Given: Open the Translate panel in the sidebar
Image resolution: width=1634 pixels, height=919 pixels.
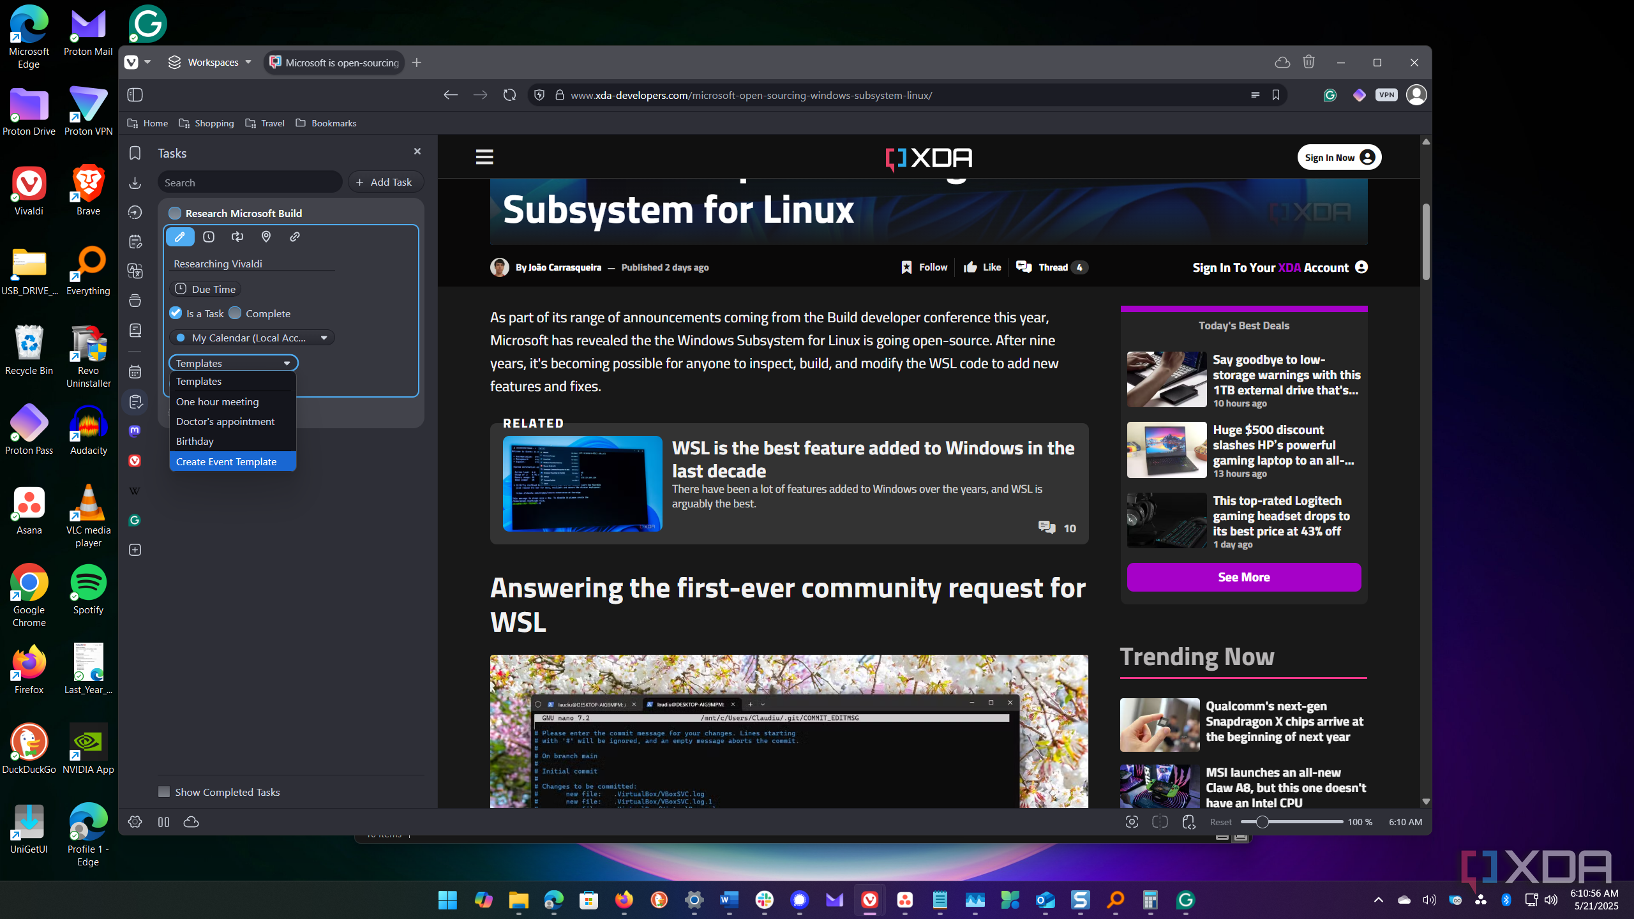Looking at the screenshot, I should tap(135, 271).
